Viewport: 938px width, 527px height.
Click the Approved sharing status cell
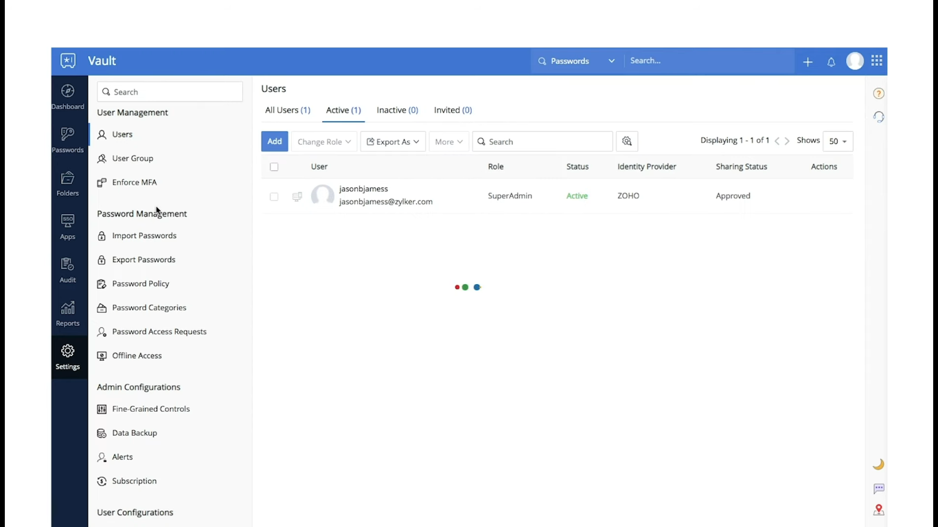[x=733, y=196]
